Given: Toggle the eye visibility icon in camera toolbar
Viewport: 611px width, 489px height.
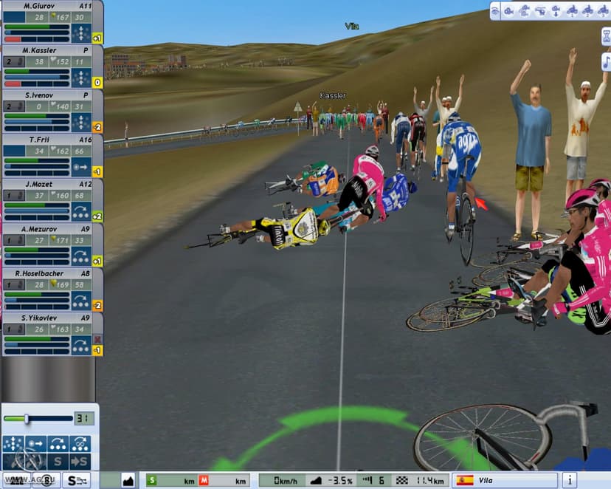Looking at the screenshot, I should tap(495, 11).
